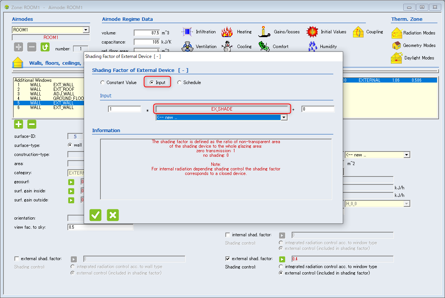Click the Gains/losses icon
Image resolution: width=445 pixels, height=298 pixels.
click(264, 32)
